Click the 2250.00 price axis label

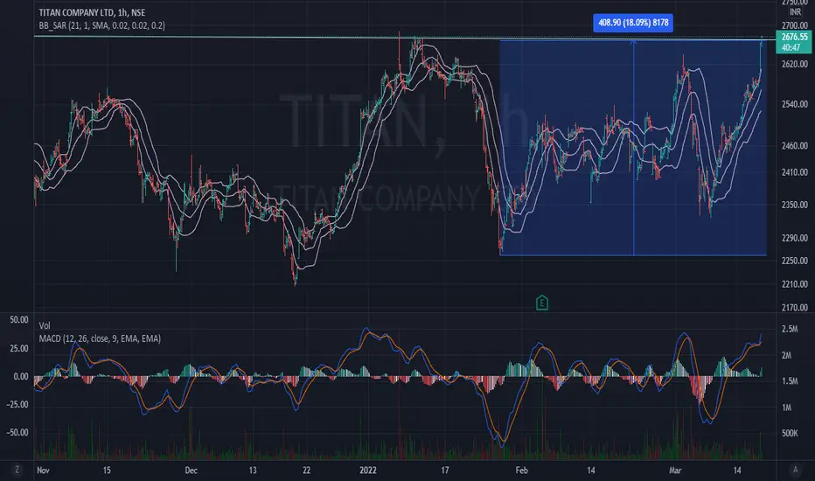[x=795, y=261]
